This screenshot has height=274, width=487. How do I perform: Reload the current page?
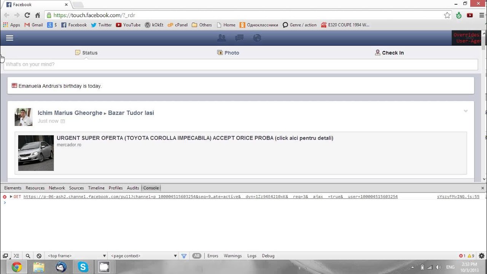pyautogui.click(x=27, y=15)
